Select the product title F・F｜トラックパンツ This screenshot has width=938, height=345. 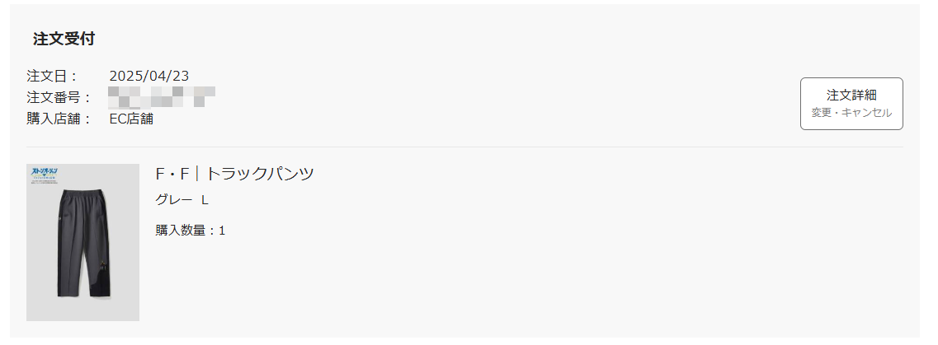[x=234, y=174]
